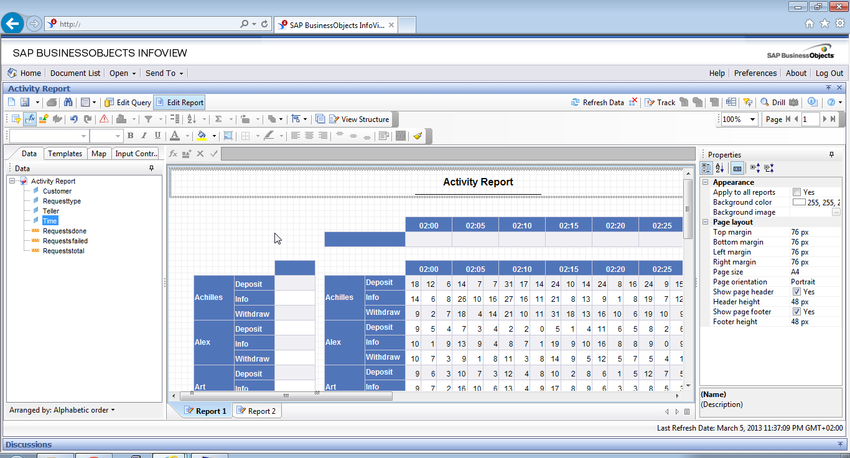The height and width of the screenshot is (458, 850).
Task: Apply bold formatting to selected text
Action: pyautogui.click(x=130, y=136)
